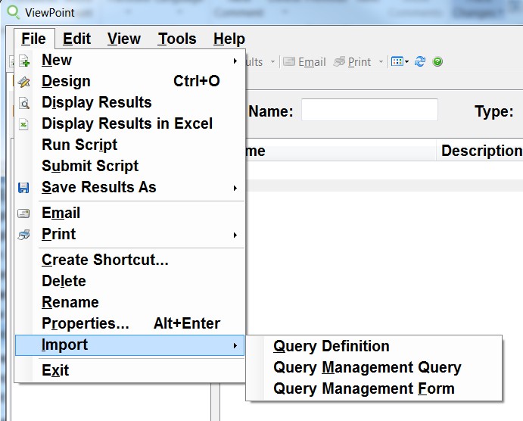Click the Description column header

[x=480, y=151]
